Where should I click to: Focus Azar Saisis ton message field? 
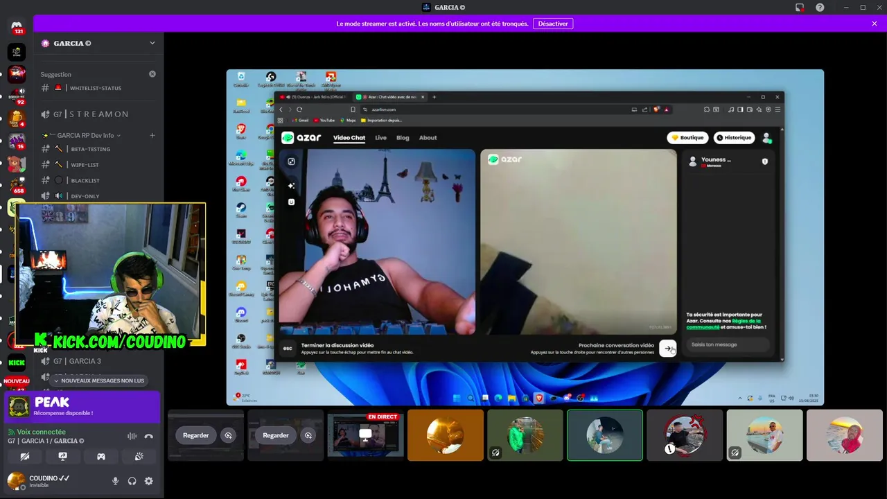727,344
